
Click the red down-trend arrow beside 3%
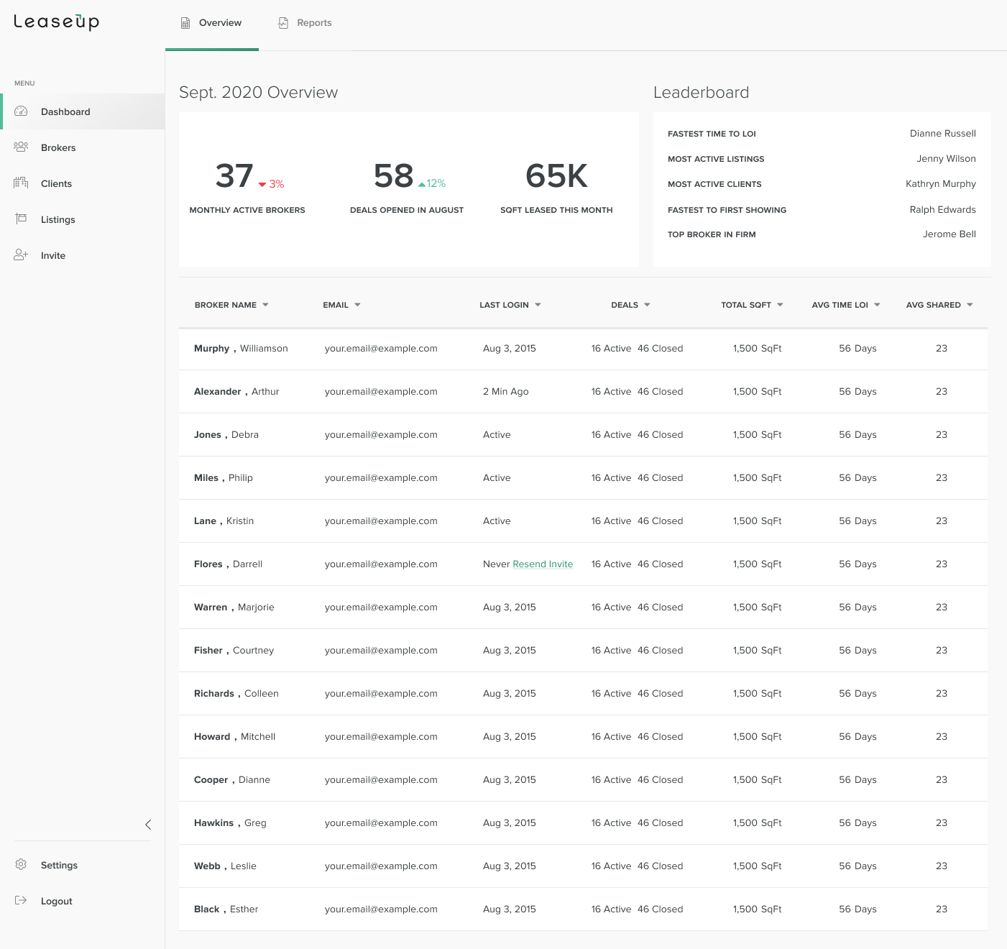[262, 185]
